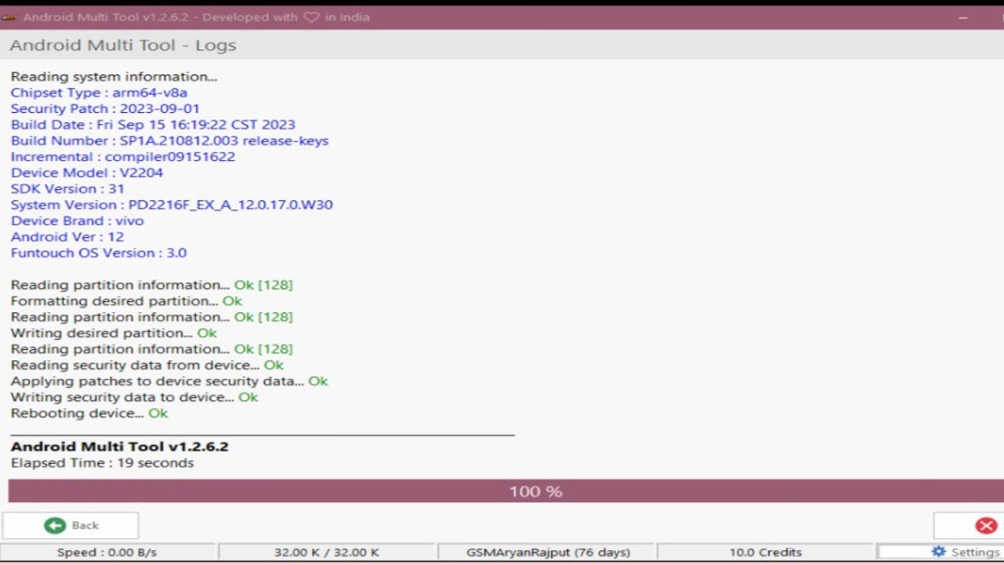Screen dimensions: 1004x565
Task: Click the red X close button
Action: coord(985,526)
